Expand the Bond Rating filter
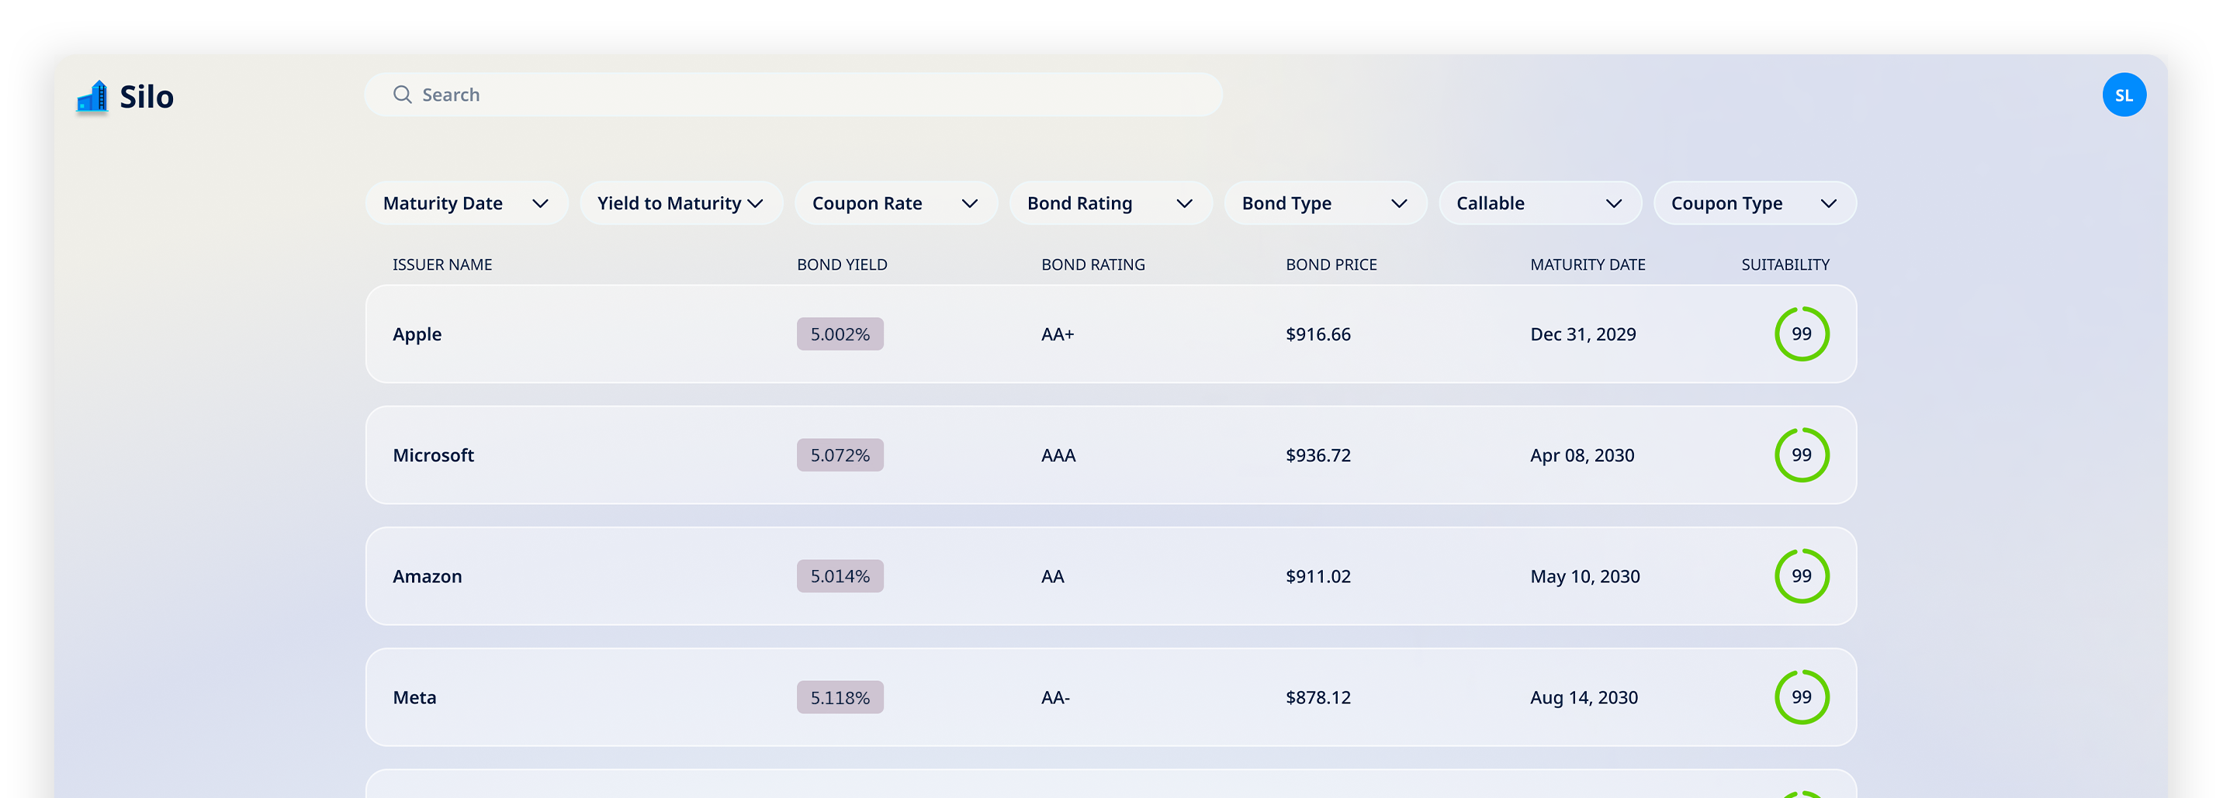The height and width of the screenshot is (798, 2223). coord(1110,204)
